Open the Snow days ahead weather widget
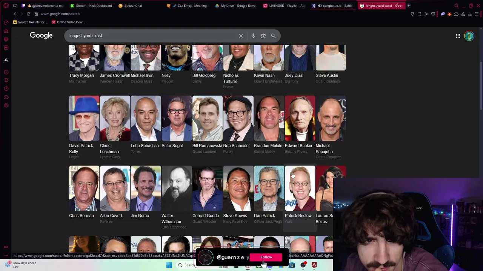The image size is (483, 271). (21, 265)
